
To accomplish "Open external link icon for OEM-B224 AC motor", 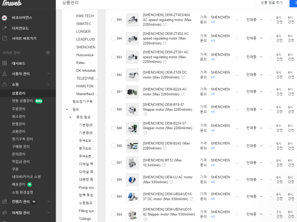I will (x=183, y=94).
